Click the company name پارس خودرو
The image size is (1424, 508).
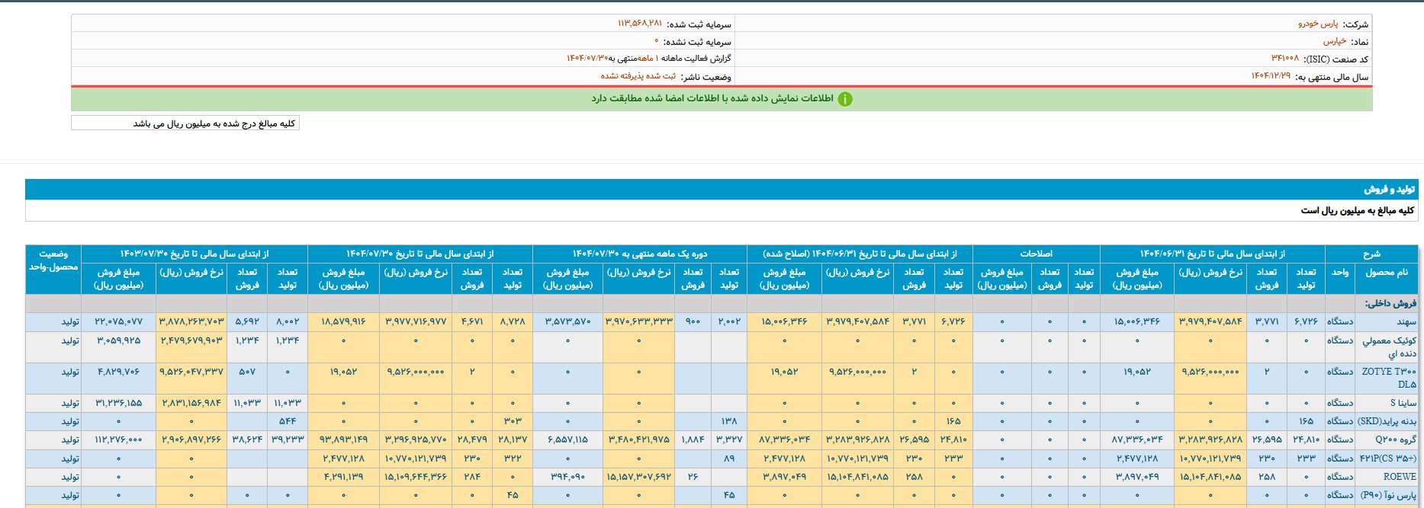[1318, 24]
